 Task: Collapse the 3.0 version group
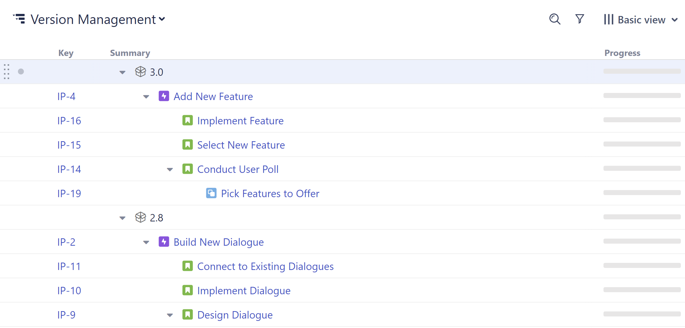[x=122, y=72]
